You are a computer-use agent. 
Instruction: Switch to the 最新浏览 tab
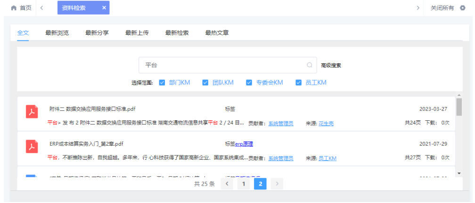[x=57, y=33]
